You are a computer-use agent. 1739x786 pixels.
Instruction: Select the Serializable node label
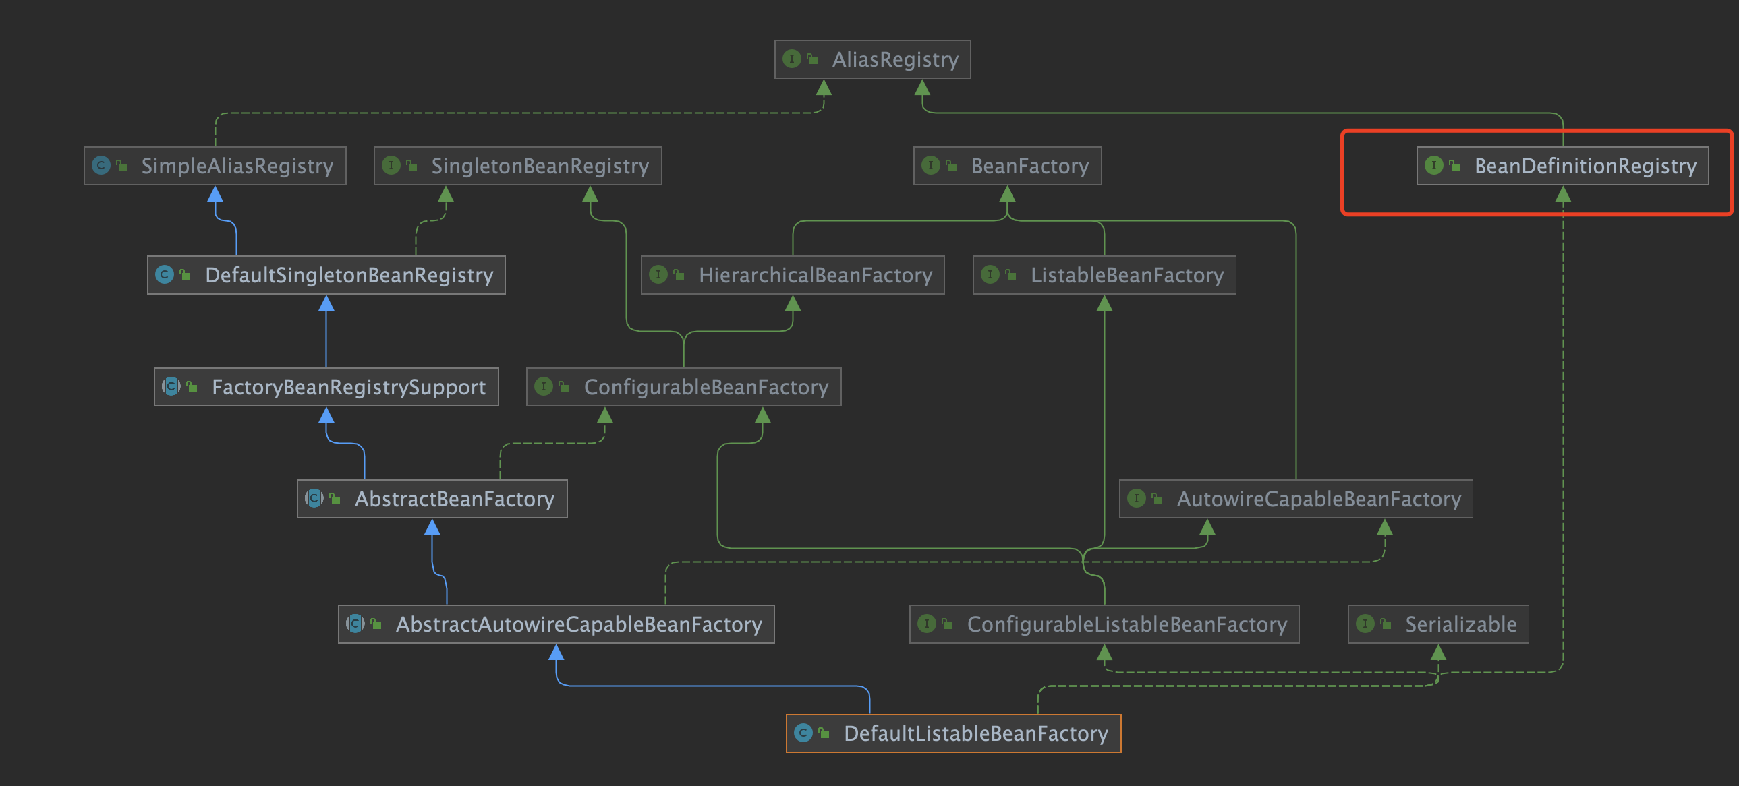[x=1461, y=625]
